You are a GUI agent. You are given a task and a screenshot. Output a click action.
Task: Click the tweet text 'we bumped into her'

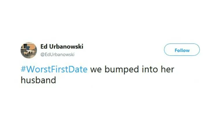click(132, 70)
